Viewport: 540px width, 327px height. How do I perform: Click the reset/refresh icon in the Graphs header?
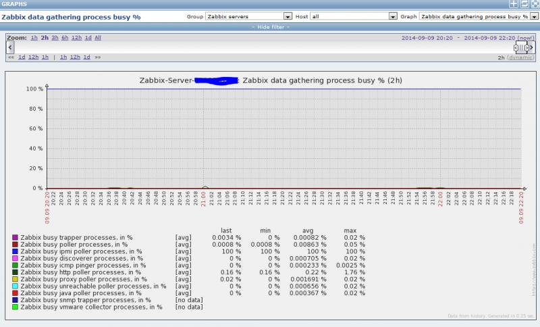tap(524, 4)
